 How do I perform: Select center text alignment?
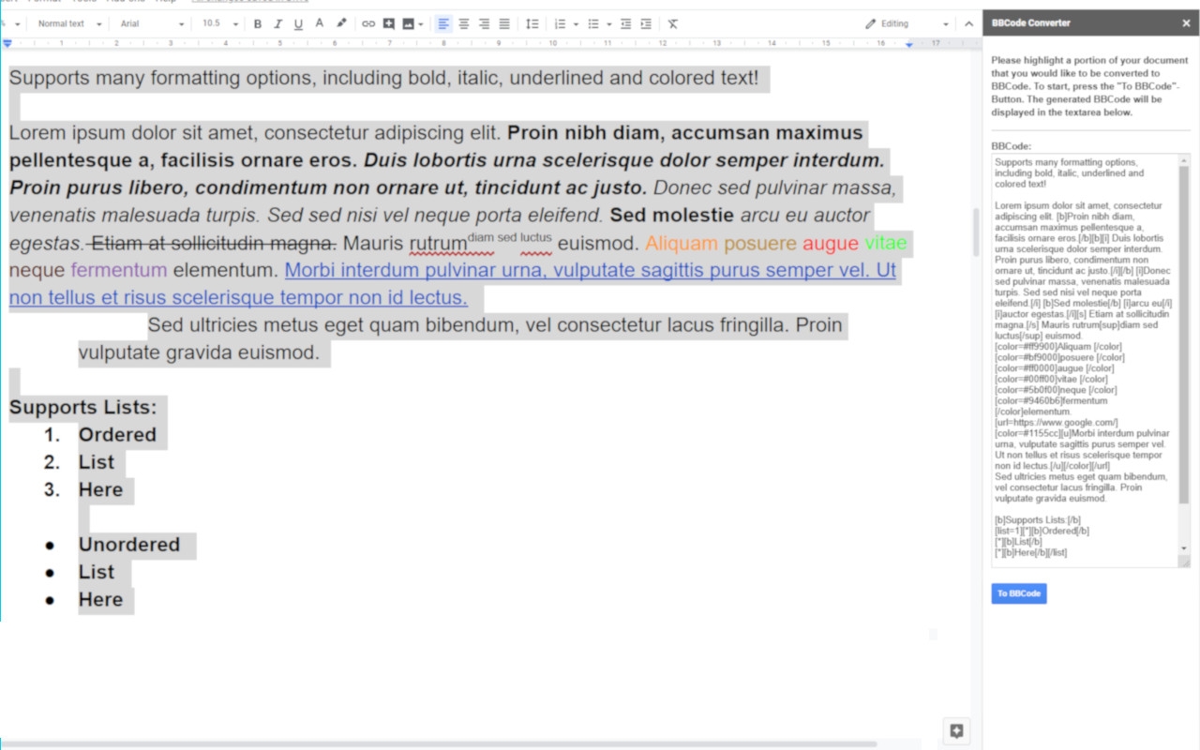pyautogui.click(x=464, y=23)
